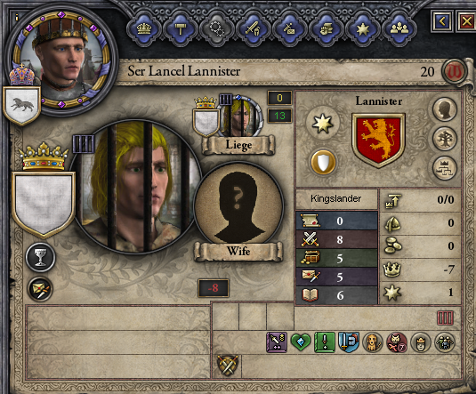476x394 pixels.
Task: Open the dynasty head portrait button
Action: 445,109
